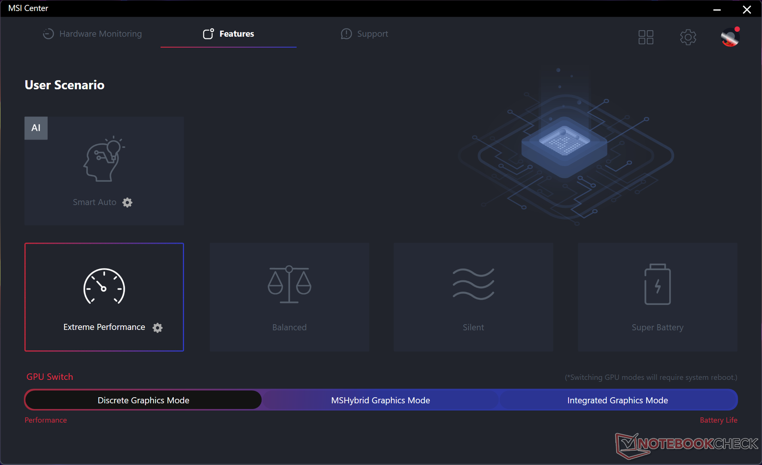762x465 pixels.
Task: Switch to MSHybrid Graphics Mode
Action: coord(380,400)
